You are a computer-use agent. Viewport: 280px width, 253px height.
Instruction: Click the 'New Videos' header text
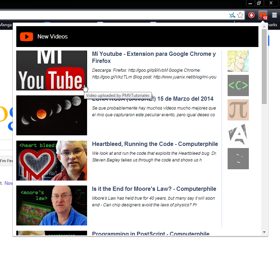coord(52,36)
